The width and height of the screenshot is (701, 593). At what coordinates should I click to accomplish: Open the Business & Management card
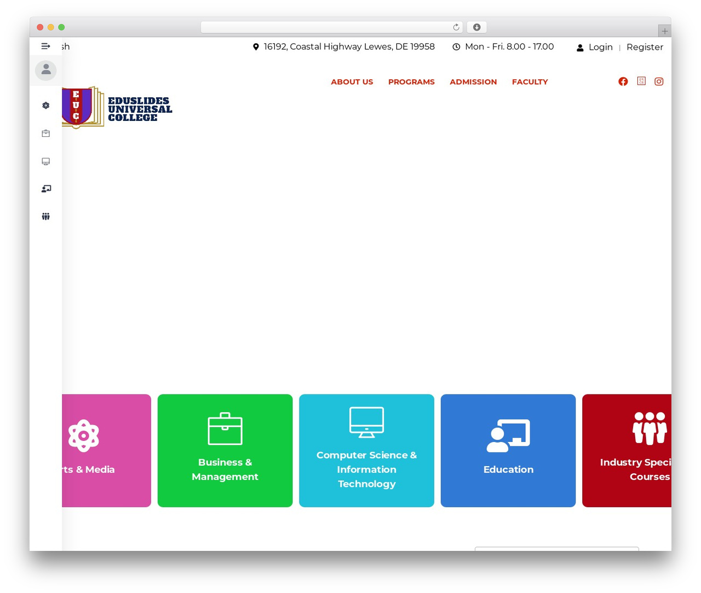tap(225, 451)
